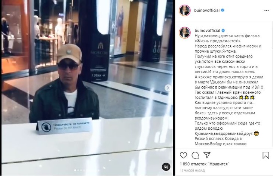Screen dimensions: 273x176
Task: Unmute the video with the speaker icon
Action: pos(166,167)
